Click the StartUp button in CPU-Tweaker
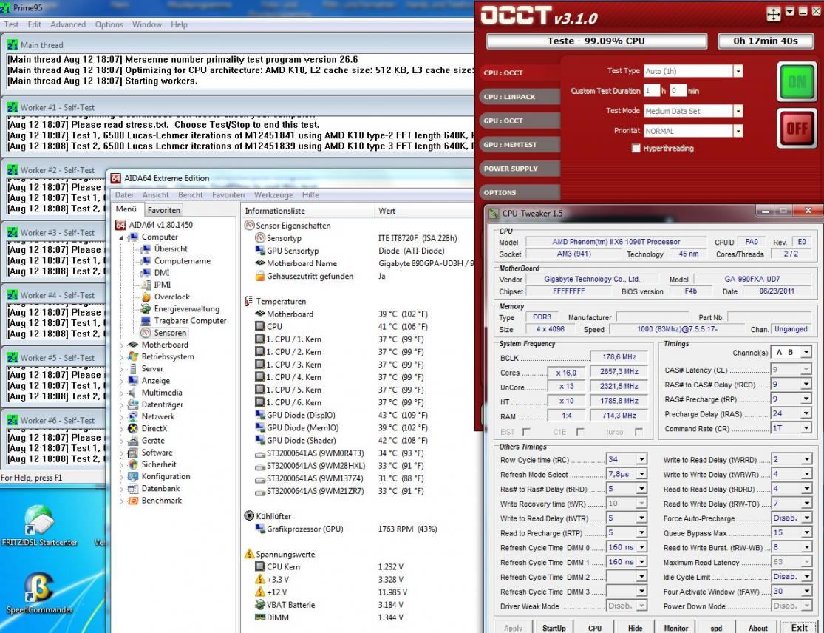This screenshot has width=824, height=633. [554, 628]
